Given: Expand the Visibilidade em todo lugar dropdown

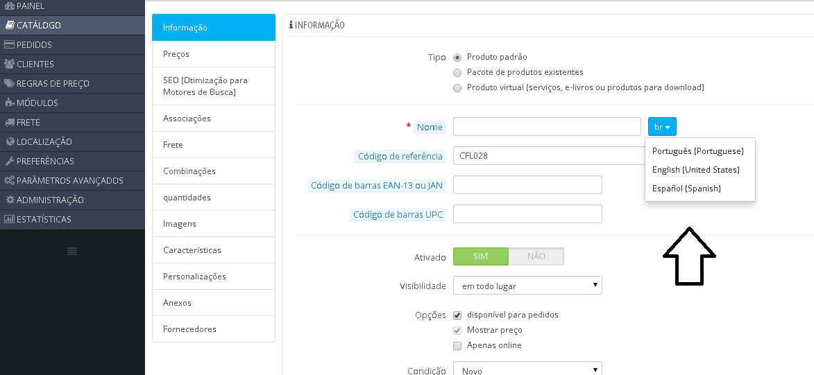Looking at the screenshot, I should point(527,286).
